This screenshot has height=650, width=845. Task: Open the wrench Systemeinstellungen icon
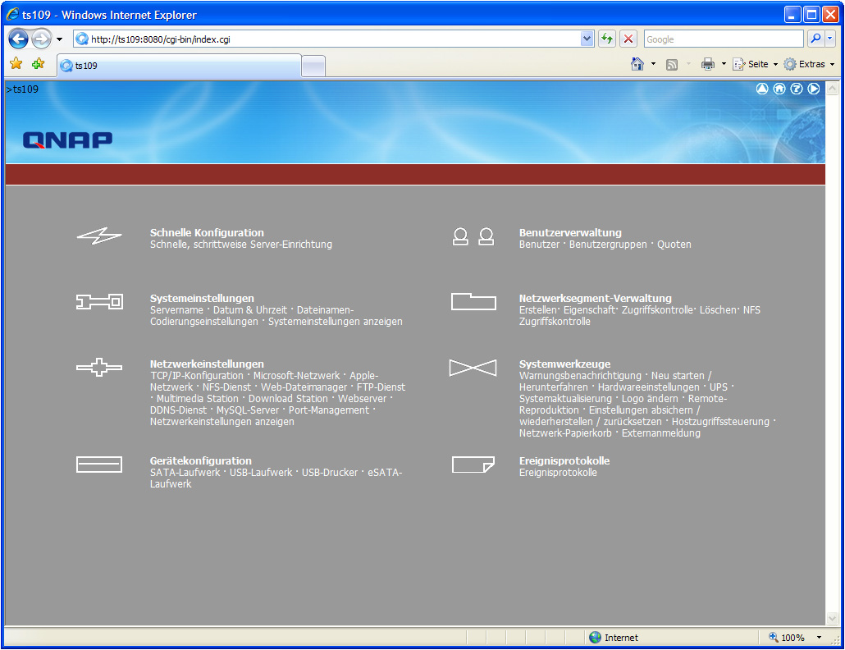[x=99, y=302]
